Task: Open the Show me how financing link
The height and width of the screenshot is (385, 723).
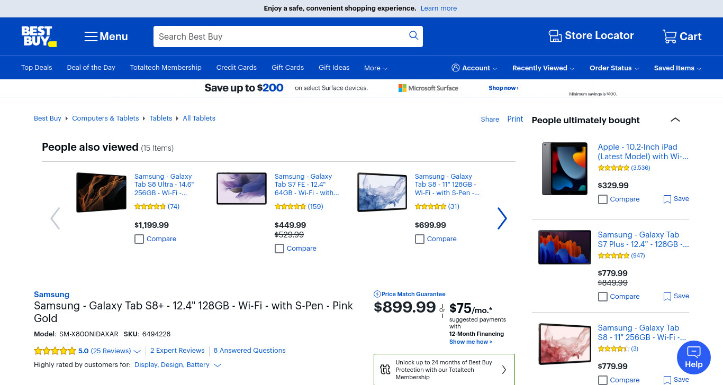Action: 471,342
